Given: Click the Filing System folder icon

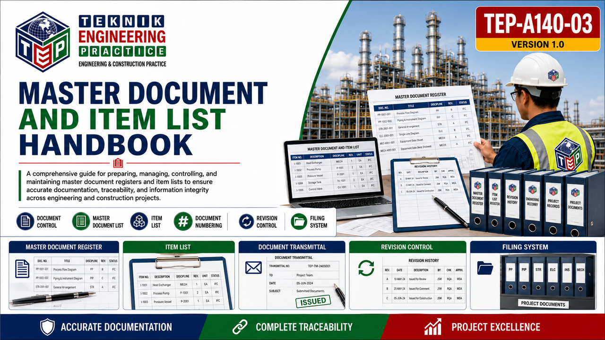Looking at the screenshot, I should click(299, 221).
